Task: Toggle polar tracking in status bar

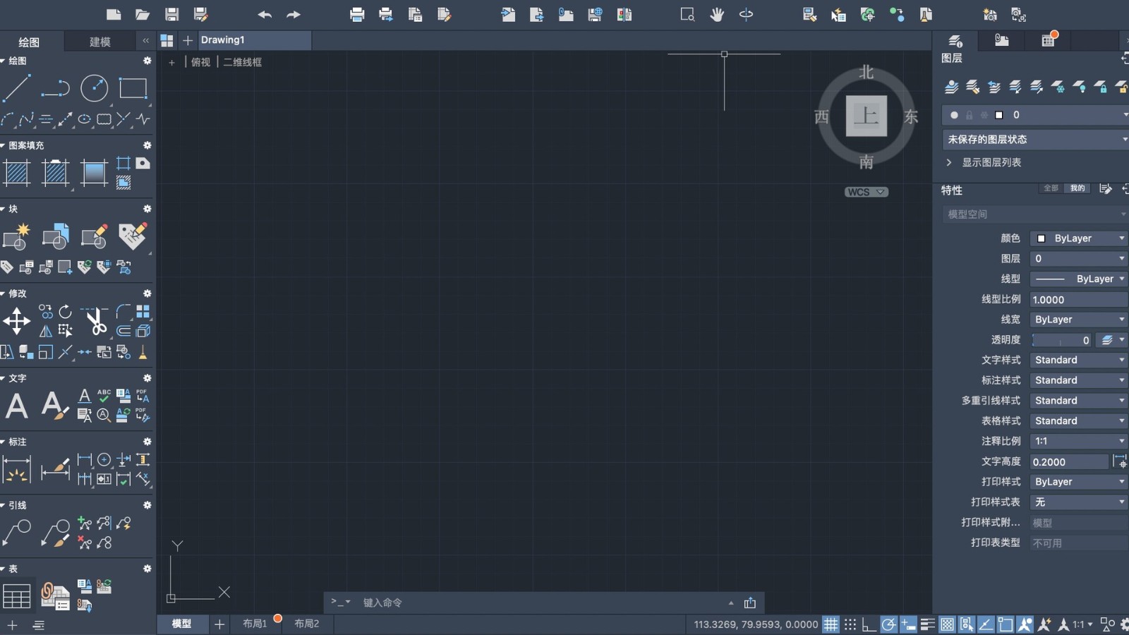Action: (x=889, y=624)
